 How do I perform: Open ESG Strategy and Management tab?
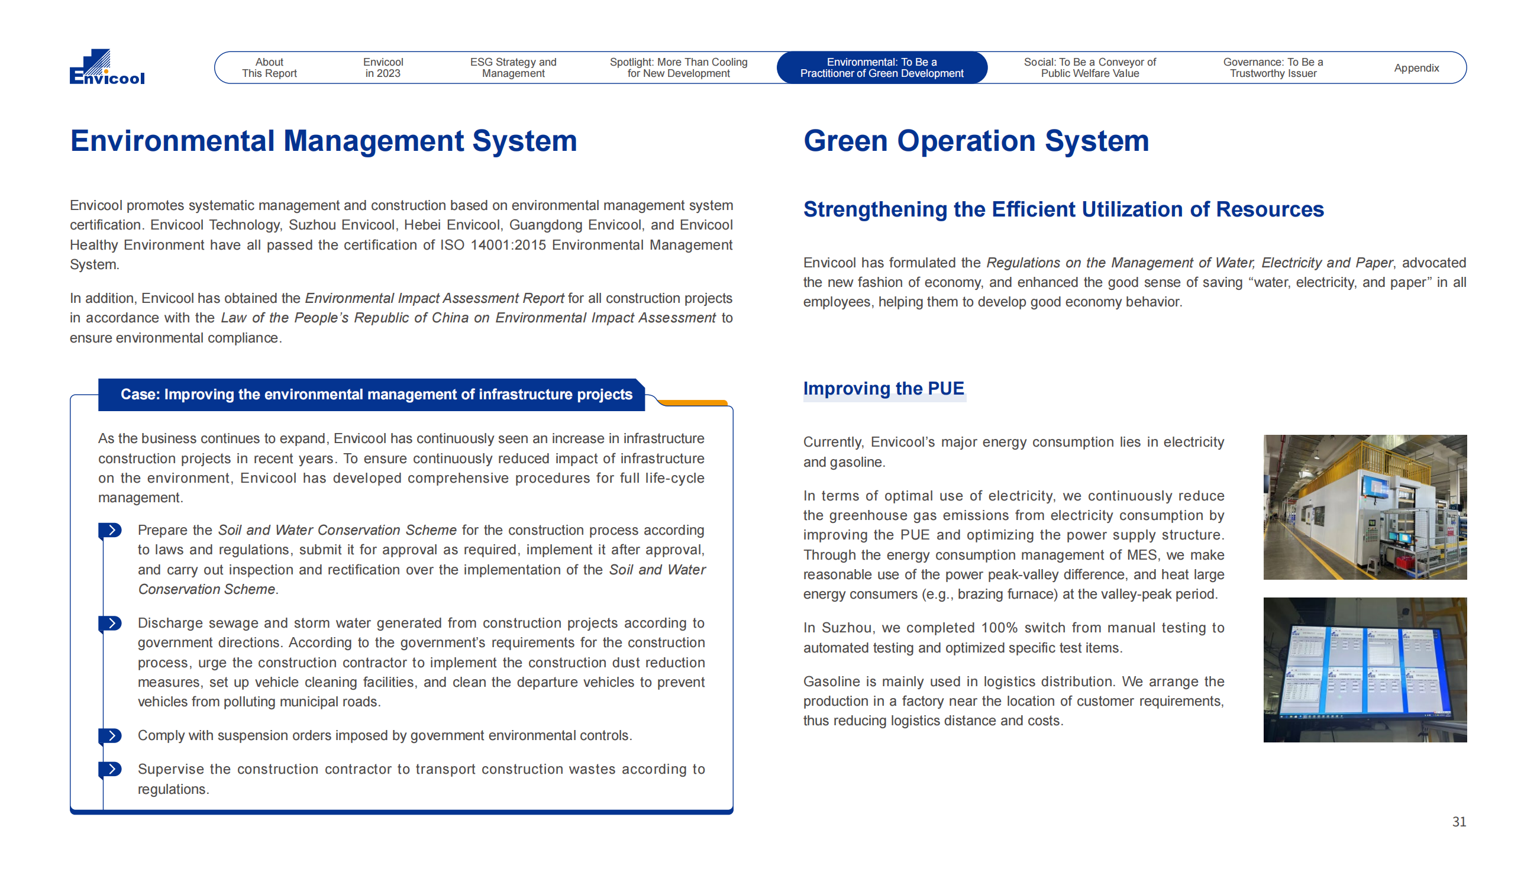coord(513,67)
